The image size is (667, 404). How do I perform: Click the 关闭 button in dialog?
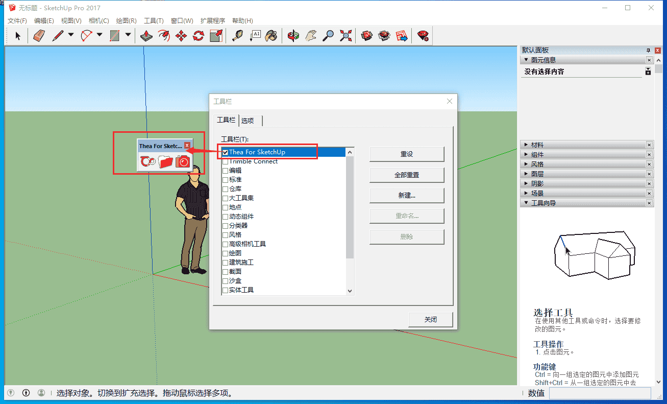pyautogui.click(x=431, y=319)
